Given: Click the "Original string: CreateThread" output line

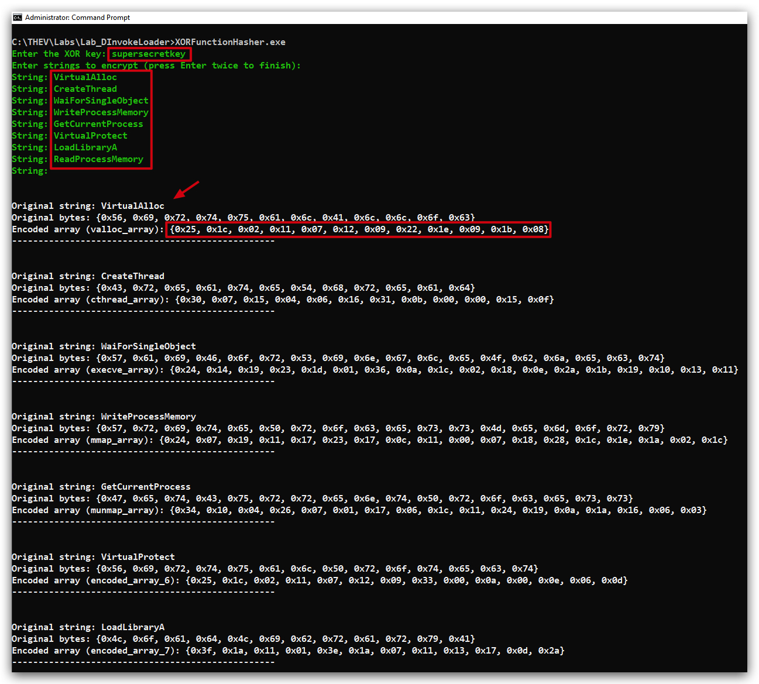Looking at the screenshot, I should 88,276.
